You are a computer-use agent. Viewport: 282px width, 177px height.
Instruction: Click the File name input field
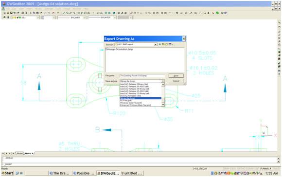[142, 76]
